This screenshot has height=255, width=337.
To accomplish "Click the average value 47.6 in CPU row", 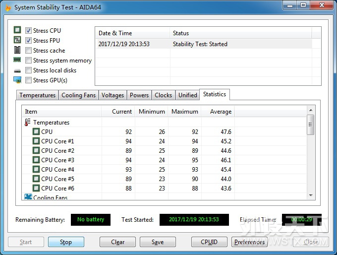I will click(226, 131).
